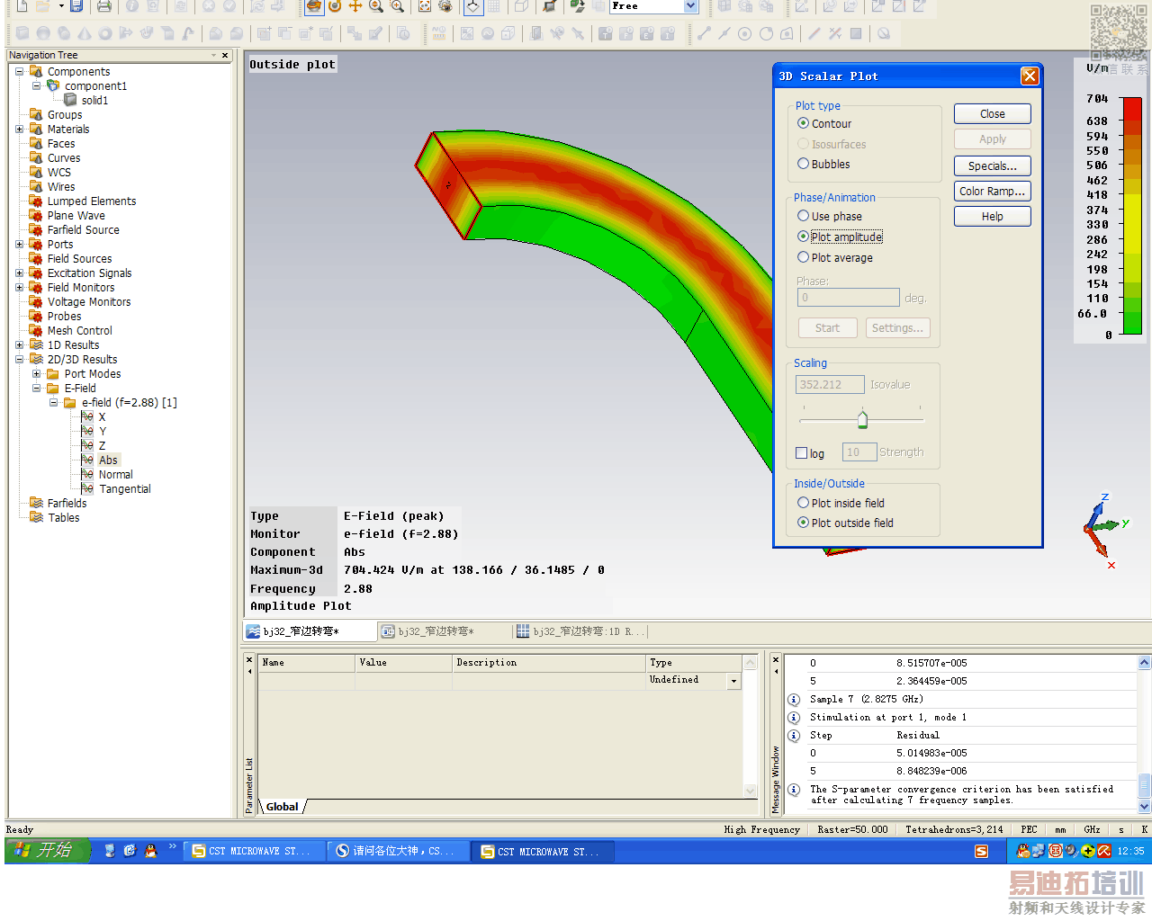Expand the Excitation Signals tree node

tap(19, 273)
